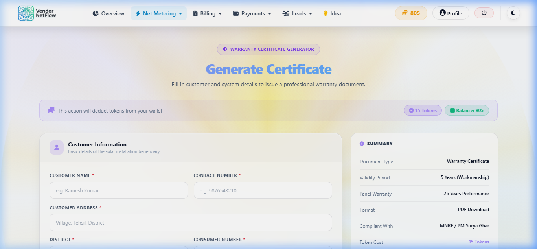Viewport: 537px width, 249px height.
Task: Click the Compliant With label
Action: [x=376, y=226]
